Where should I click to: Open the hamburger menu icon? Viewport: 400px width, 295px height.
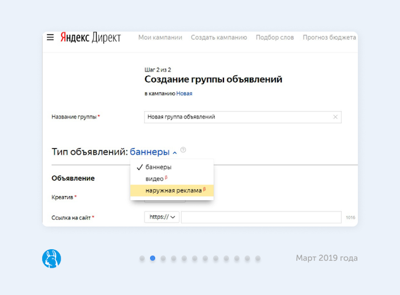(x=50, y=37)
